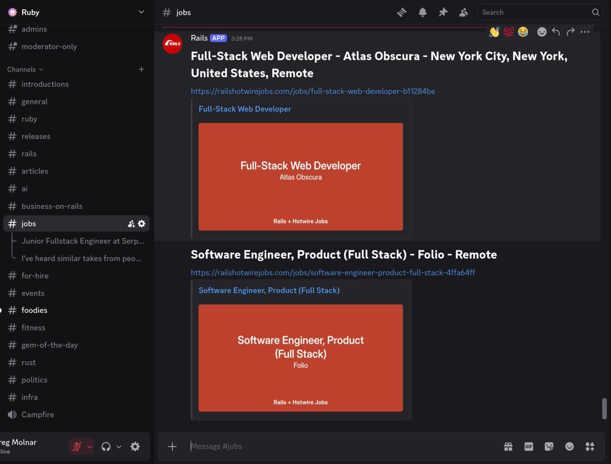Open the Junior Fullstack Engineer thread
Image resolution: width=611 pixels, height=464 pixels.
pyautogui.click(x=82, y=241)
